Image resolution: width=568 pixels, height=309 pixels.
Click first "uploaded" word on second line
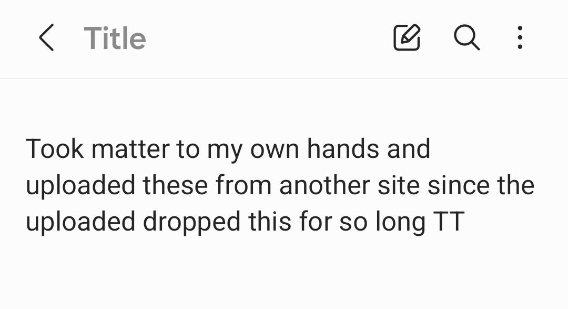click(80, 185)
